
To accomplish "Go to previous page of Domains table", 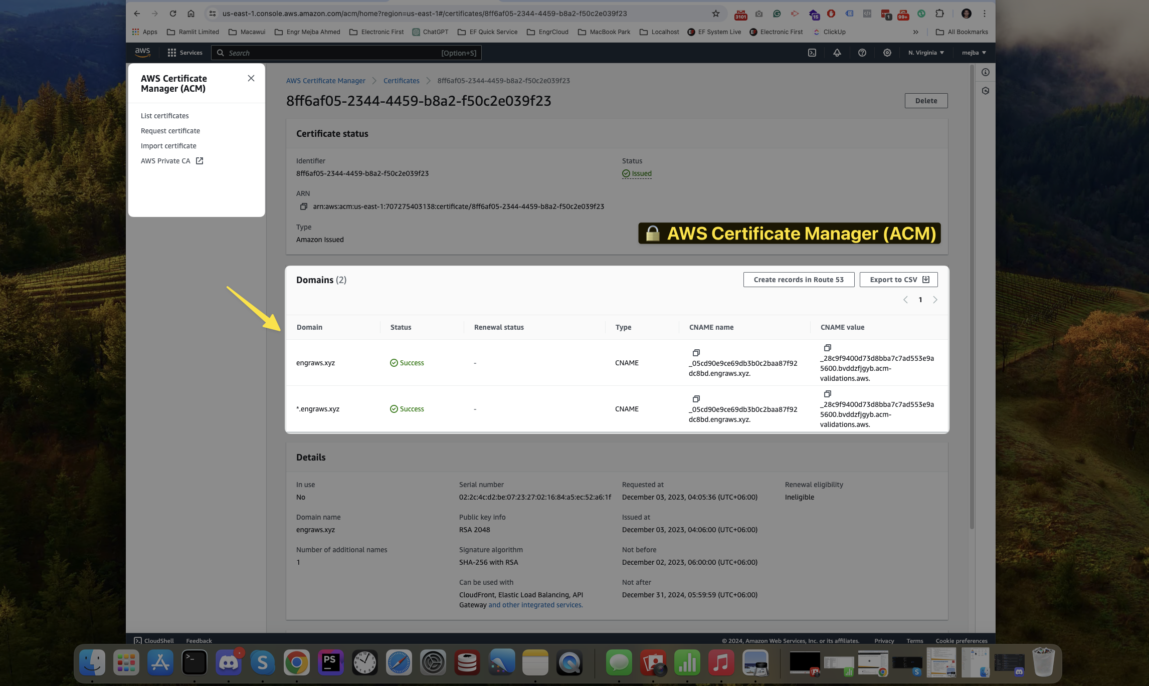I will [905, 300].
